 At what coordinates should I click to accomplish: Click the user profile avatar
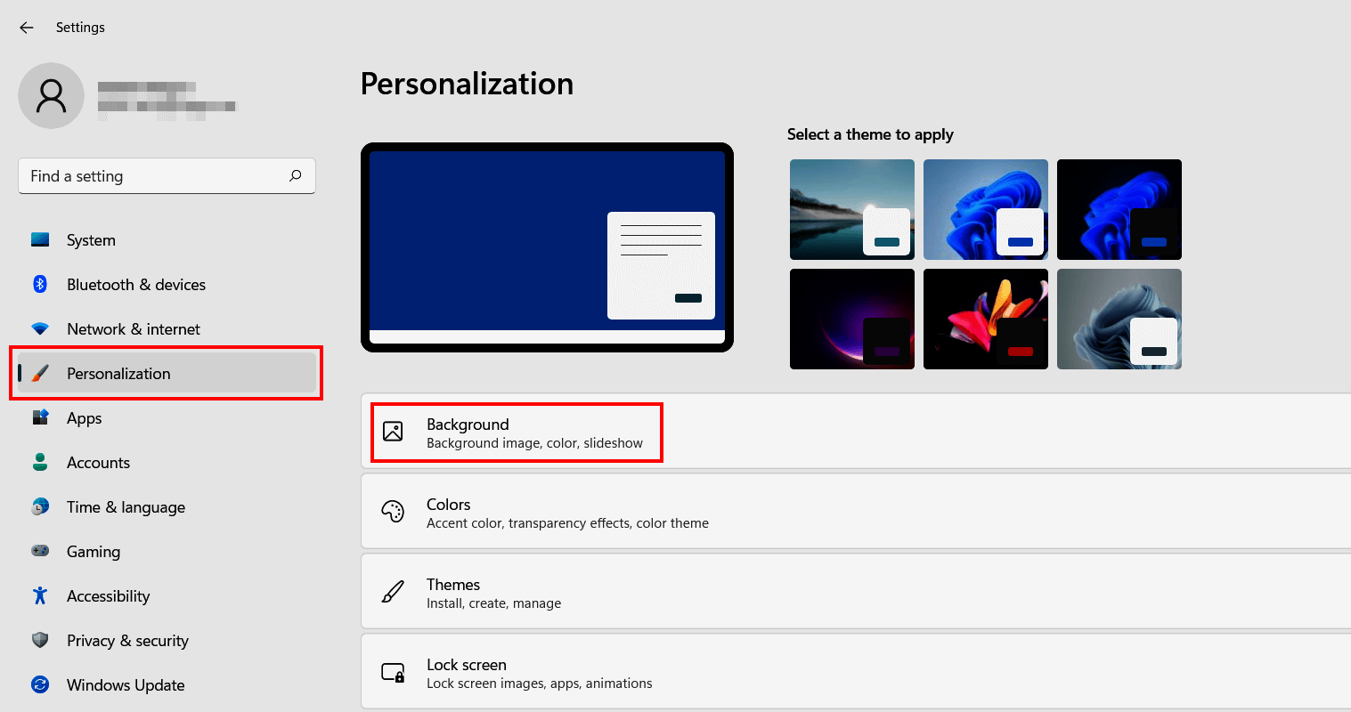tap(51, 95)
